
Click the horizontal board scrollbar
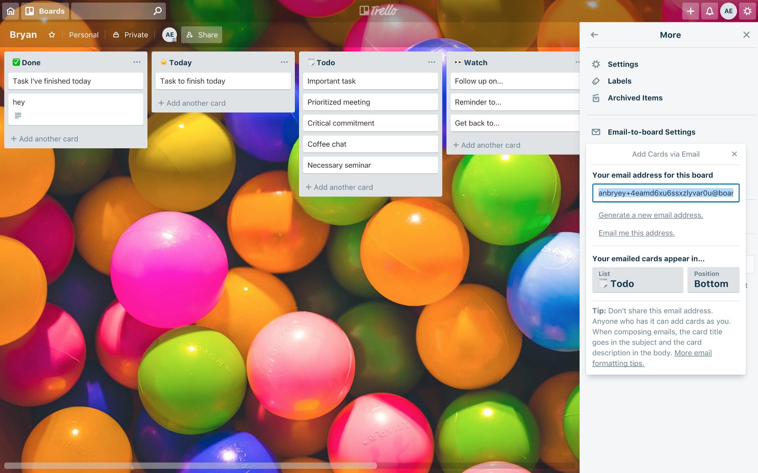coord(191,465)
